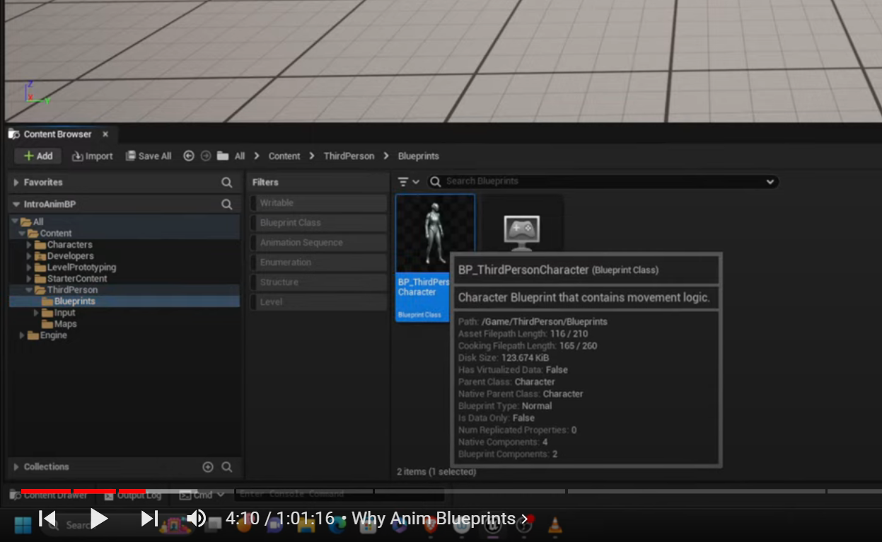
Task: Expand the arrow after the Content breadcrumb
Action: tap(312, 156)
